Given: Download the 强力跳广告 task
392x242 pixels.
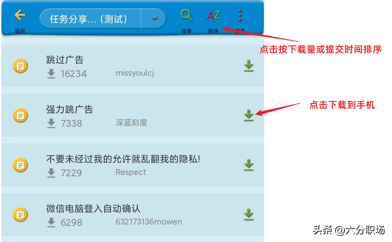Looking at the screenshot, I should 249,116.
